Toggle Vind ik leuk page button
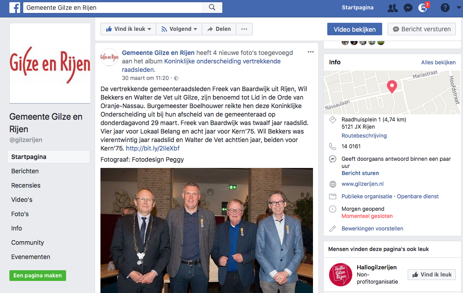Viewport: 463px width, 293px height. [x=129, y=29]
